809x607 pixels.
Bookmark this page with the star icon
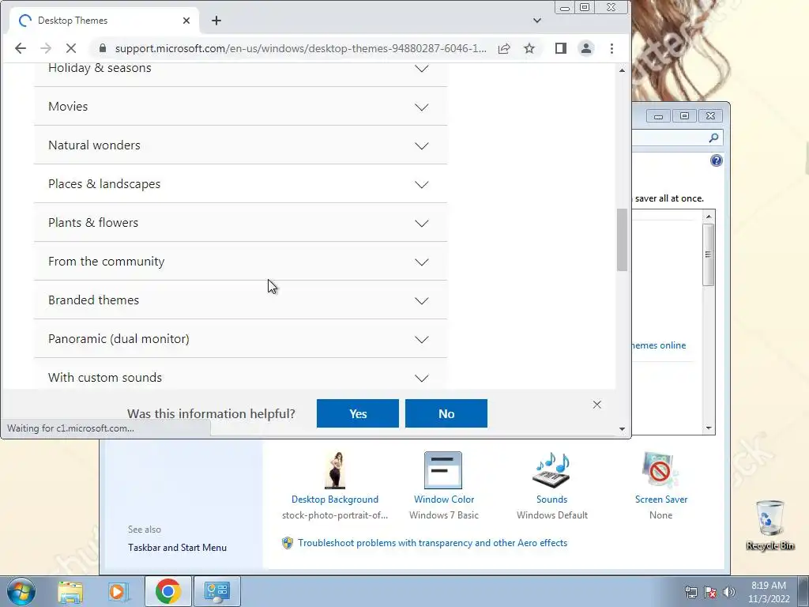529,48
